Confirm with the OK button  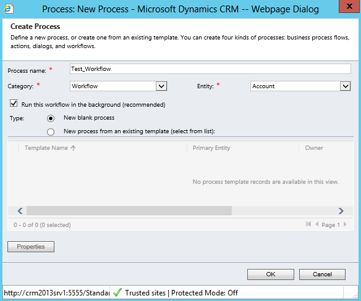tap(271, 274)
